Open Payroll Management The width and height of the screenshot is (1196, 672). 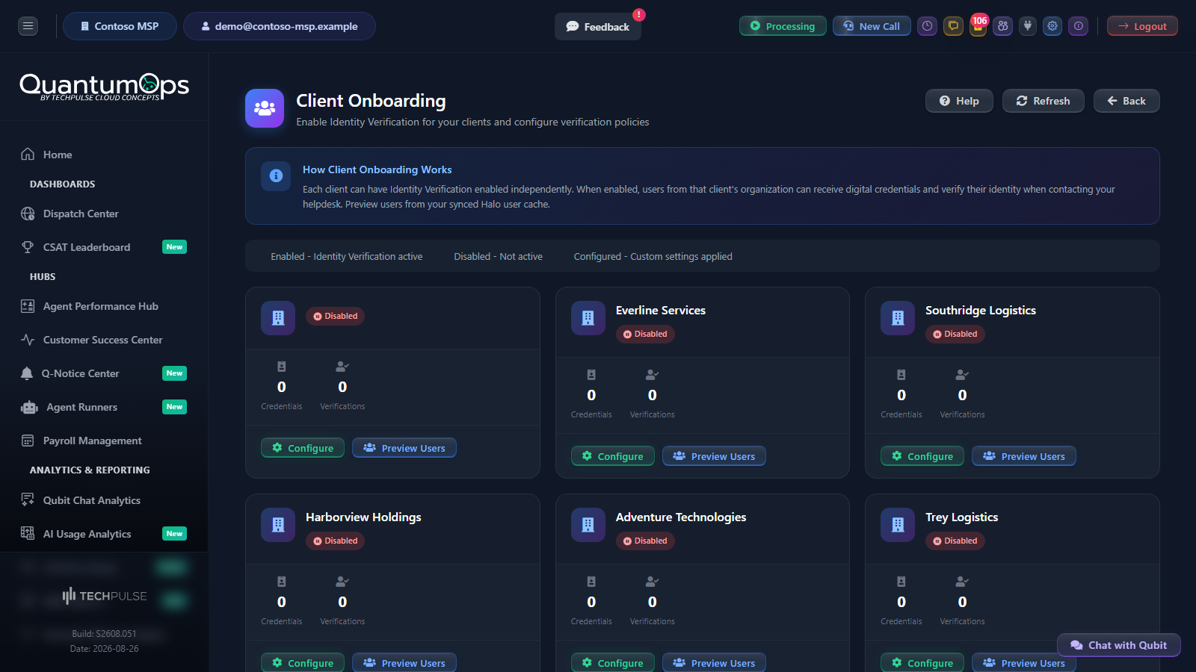tap(104, 441)
